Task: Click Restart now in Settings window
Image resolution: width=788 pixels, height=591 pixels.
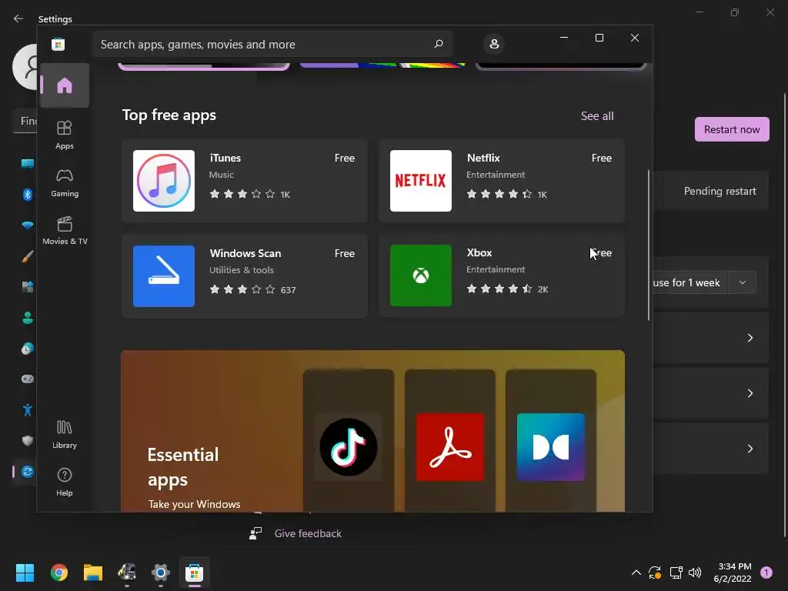Action: point(732,129)
